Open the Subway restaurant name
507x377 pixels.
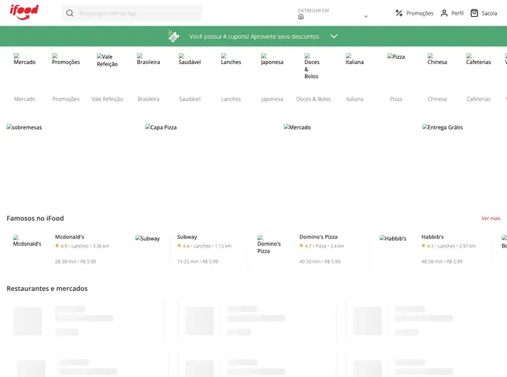point(187,237)
